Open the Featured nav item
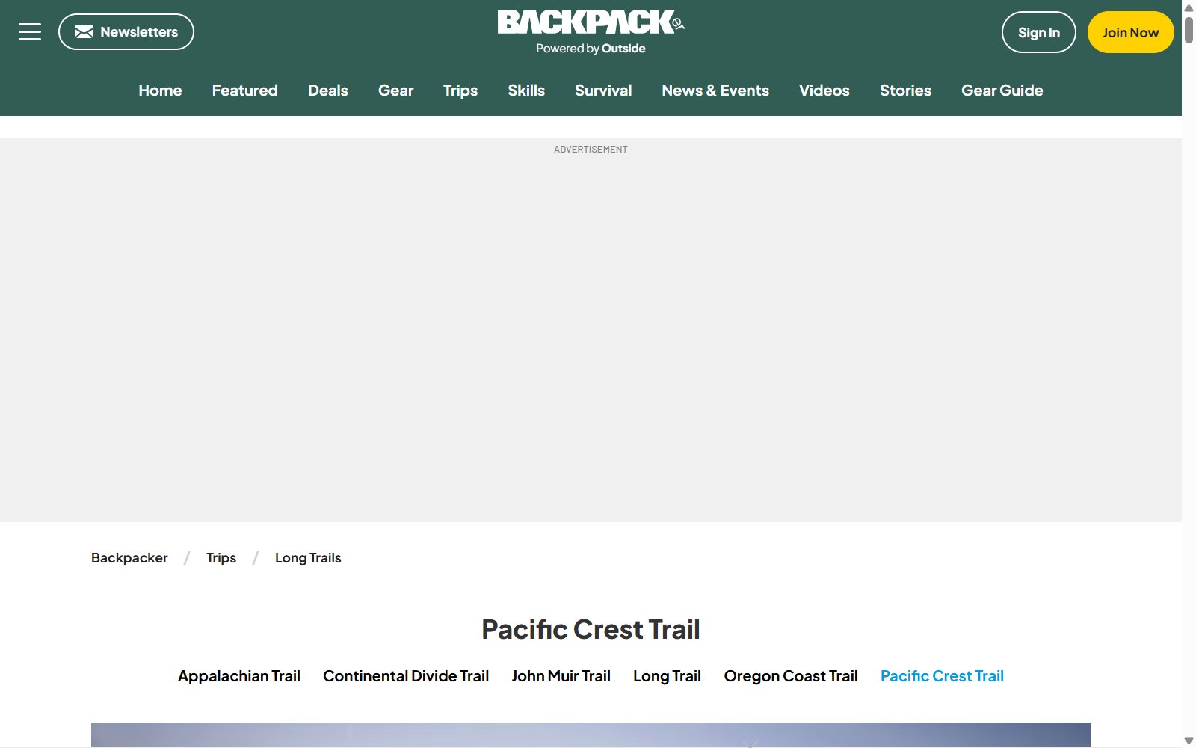Screen dimensions: 1196x748 point(244,91)
